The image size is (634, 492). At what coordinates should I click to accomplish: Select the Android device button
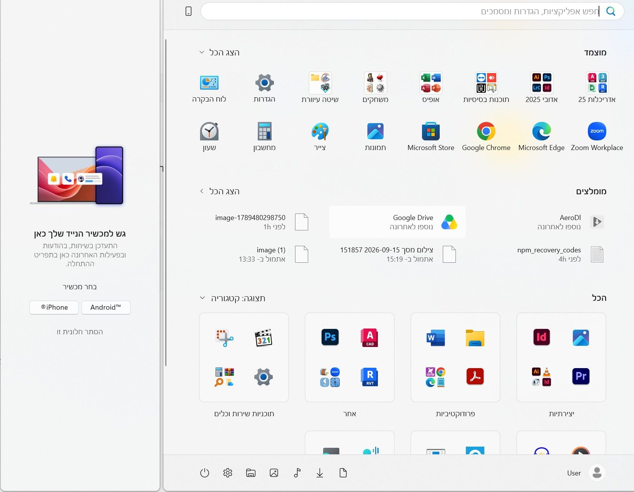(x=106, y=307)
